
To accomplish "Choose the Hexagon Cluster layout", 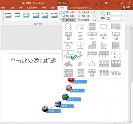I will pyautogui.click(x=68, y=64).
